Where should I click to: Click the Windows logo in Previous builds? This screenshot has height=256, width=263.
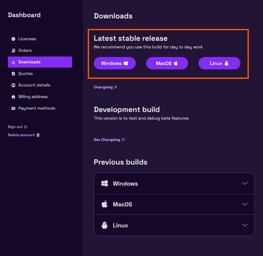coord(105,183)
